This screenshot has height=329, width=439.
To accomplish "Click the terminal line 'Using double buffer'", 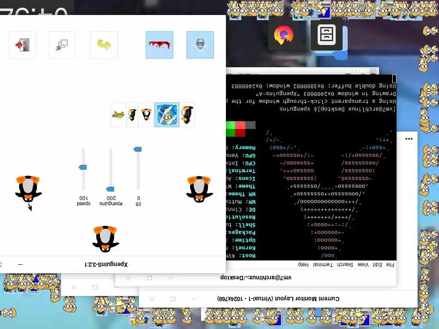I will tap(313, 86).
